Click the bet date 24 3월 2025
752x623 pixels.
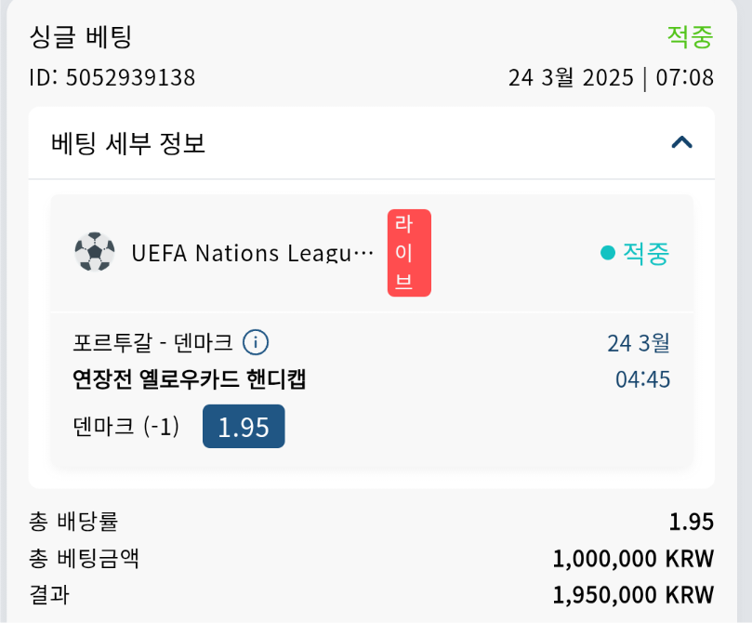click(x=570, y=77)
